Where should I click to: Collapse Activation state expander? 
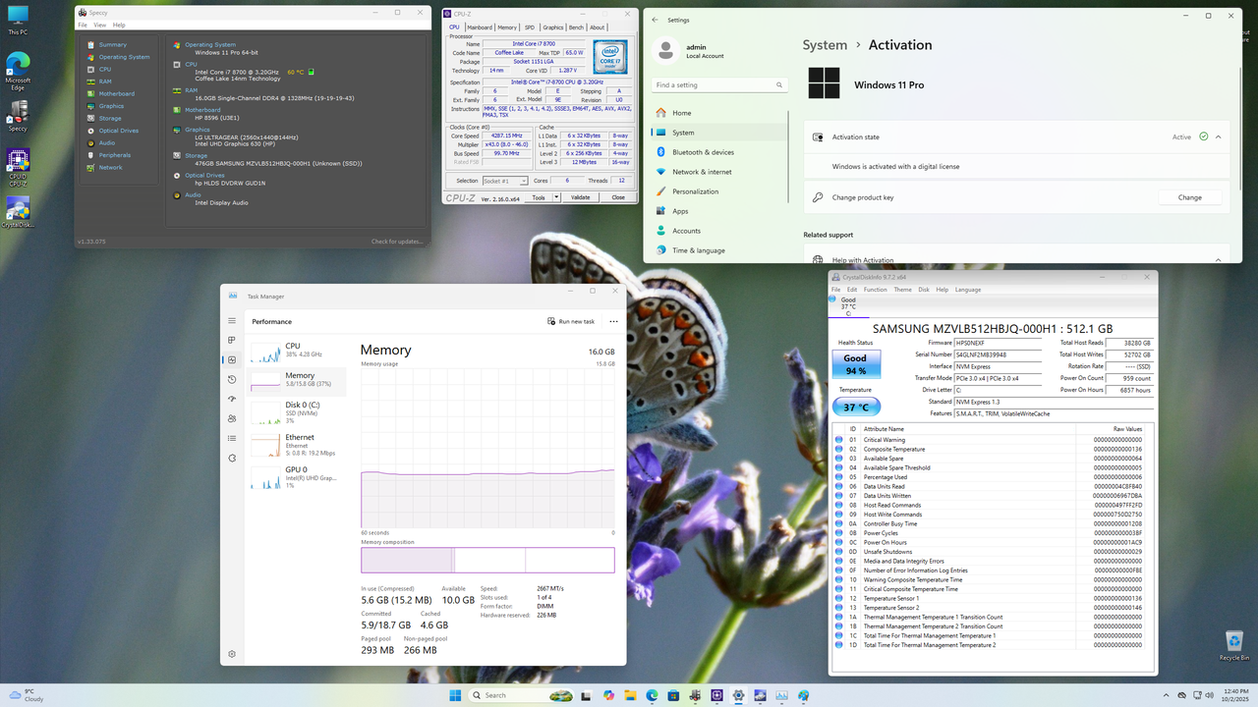pyautogui.click(x=1219, y=137)
